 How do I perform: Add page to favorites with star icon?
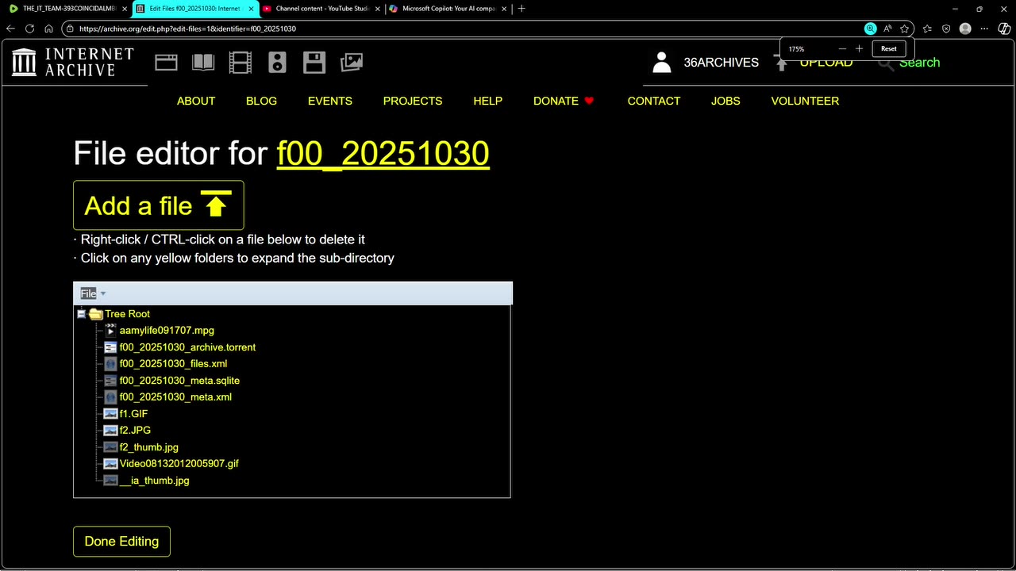pyautogui.click(x=904, y=29)
